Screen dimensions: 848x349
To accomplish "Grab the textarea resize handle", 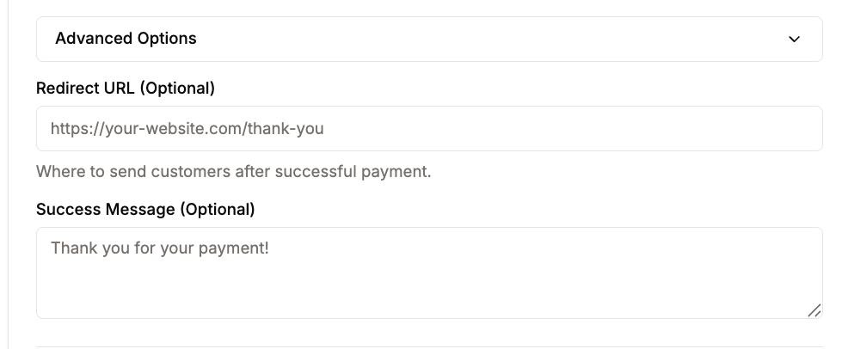I will click(814, 310).
